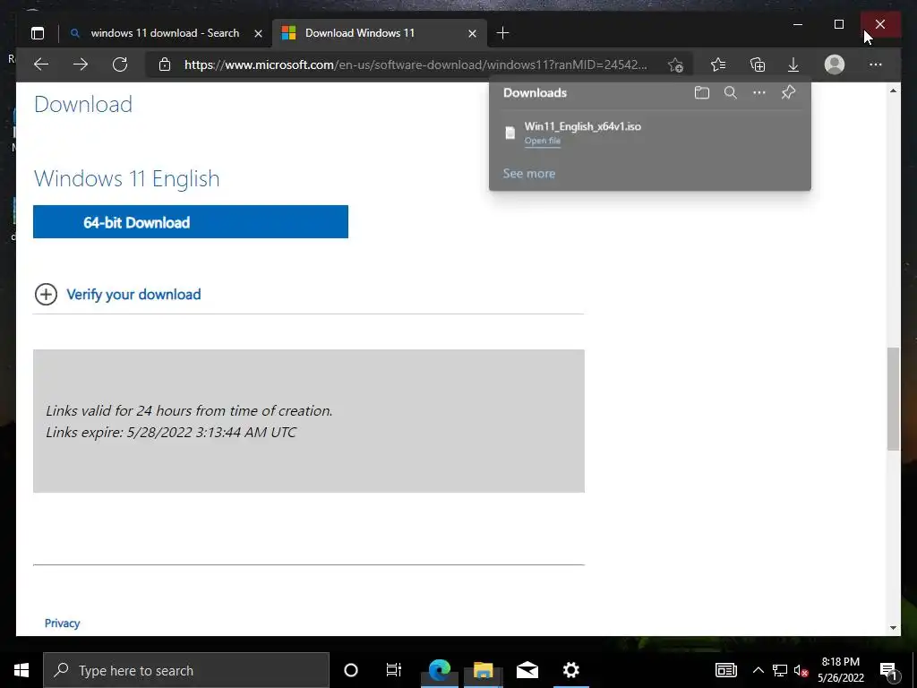917x688 pixels.
Task: Open the browser profile menu
Action: [835, 64]
